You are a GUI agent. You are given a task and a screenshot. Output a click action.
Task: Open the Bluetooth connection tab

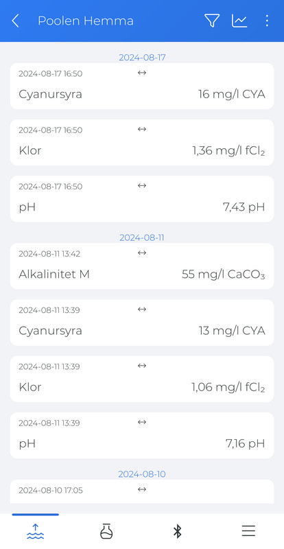[178, 531]
